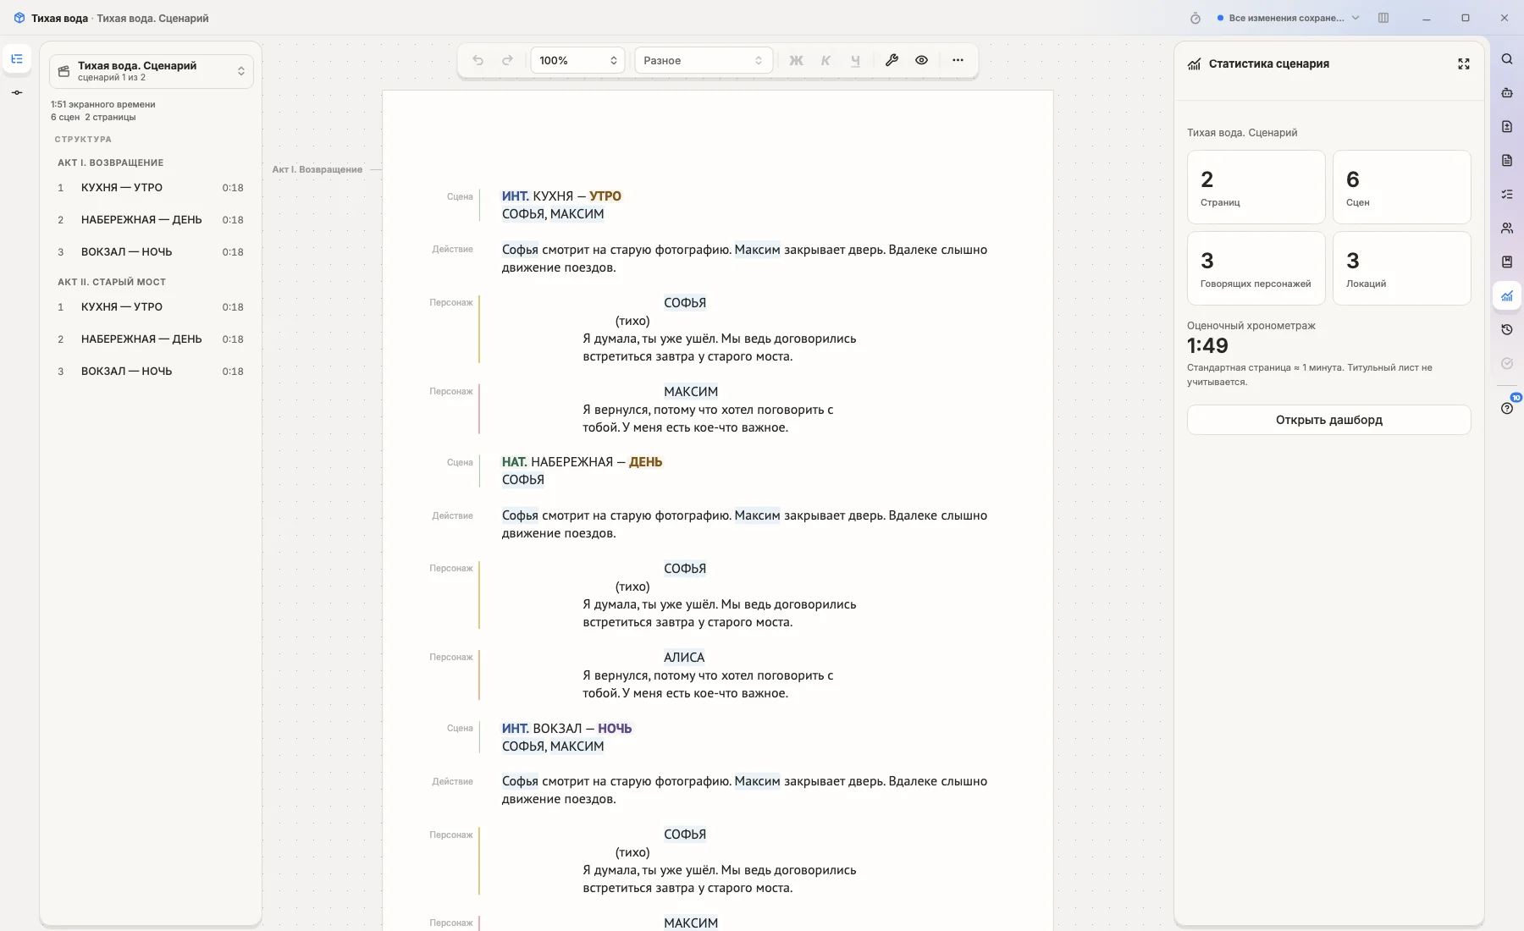Image resolution: width=1524 pixels, height=931 pixels.
Task: Click the timer stopwatch icon in title bar
Action: [1195, 18]
